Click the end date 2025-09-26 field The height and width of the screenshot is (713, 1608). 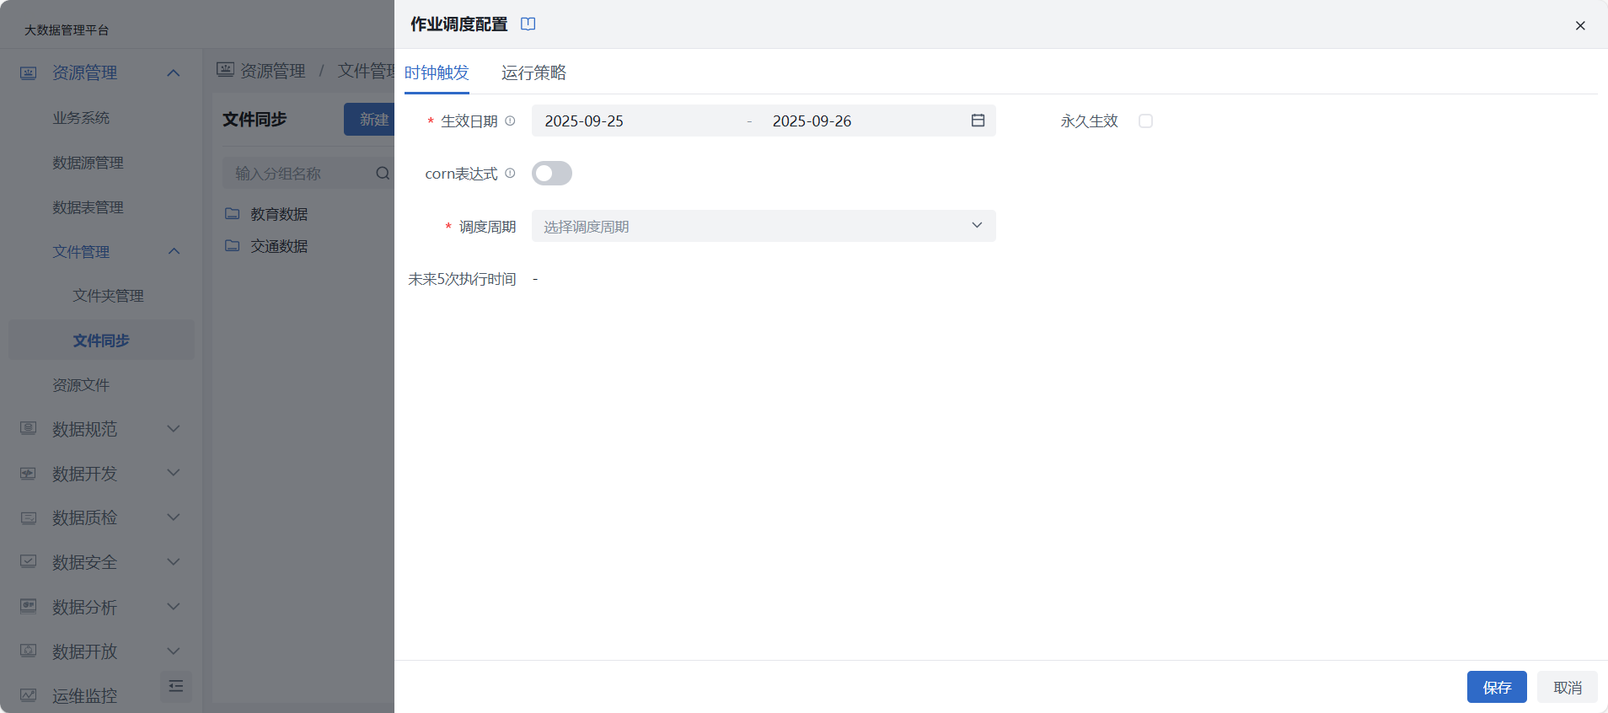851,121
